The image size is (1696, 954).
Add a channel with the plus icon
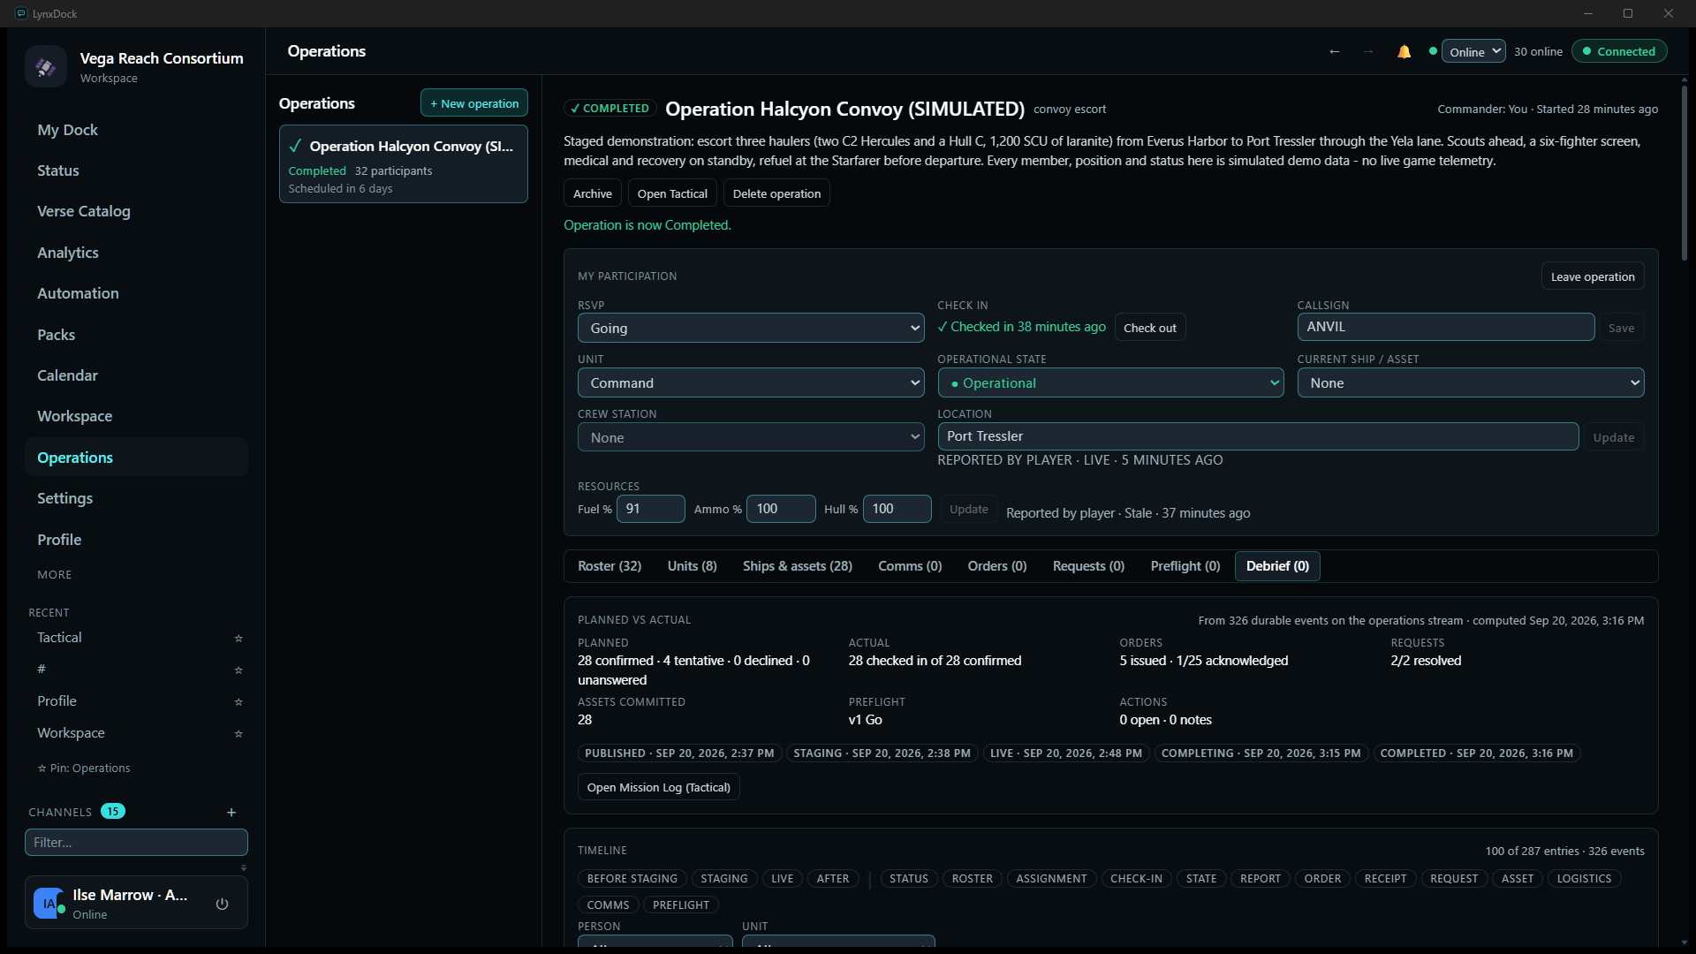(231, 812)
